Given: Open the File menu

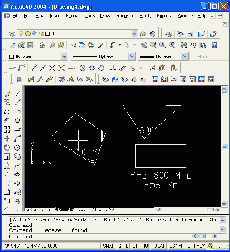Looking at the screenshot, I should click(x=15, y=16).
